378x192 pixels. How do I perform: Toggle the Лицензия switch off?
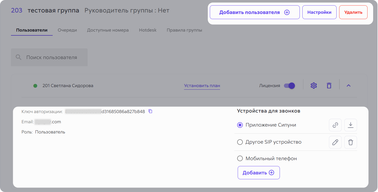[x=289, y=86]
